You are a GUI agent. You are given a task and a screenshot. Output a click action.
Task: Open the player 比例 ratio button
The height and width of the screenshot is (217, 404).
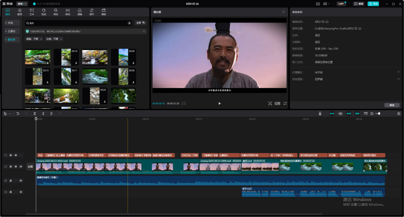(x=278, y=103)
